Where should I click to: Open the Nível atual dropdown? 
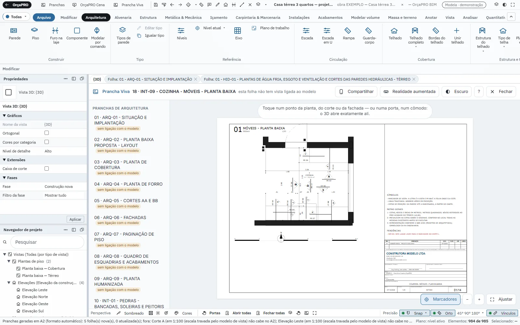coord(210,28)
